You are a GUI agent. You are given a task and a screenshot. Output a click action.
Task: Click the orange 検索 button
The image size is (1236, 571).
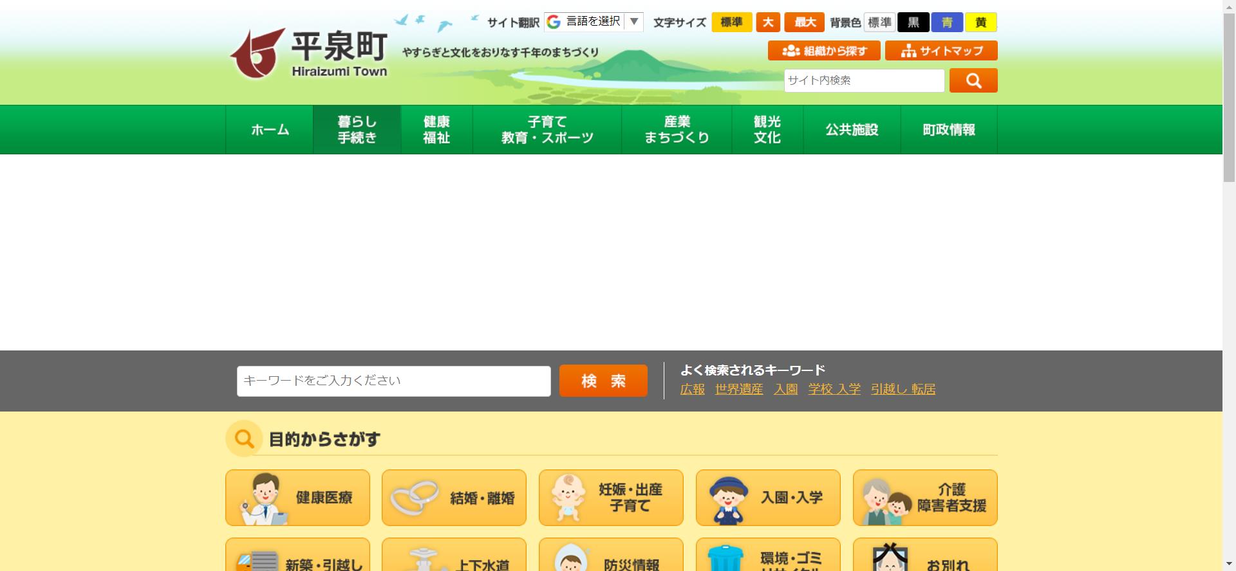[x=603, y=381]
